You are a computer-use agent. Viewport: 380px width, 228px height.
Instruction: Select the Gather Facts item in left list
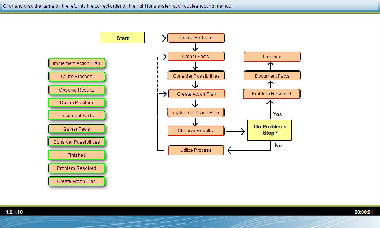coord(77,129)
